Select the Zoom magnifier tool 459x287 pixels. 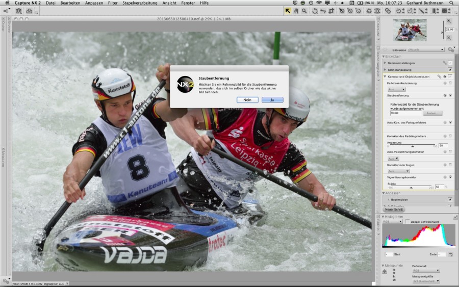click(x=304, y=11)
